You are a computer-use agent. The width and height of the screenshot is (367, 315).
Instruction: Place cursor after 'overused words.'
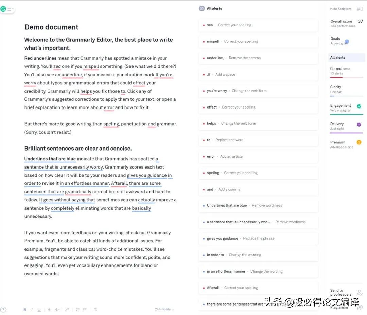(59, 274)
